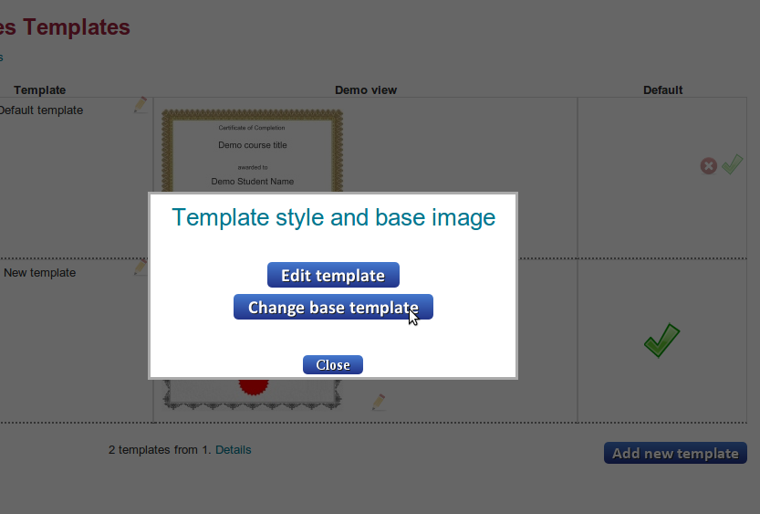Click pencil icon below New template certificate preview
Image resolution: width=760 pixels, height=514 pixels.
pyautogui.click(x=379, y=402)
